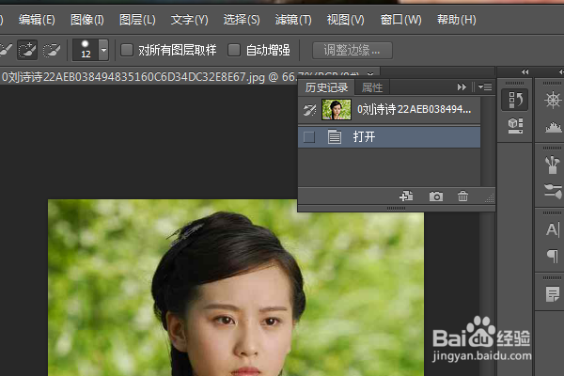Open the Brush presets panel icon

pyautogui.click(x=552, y=164)
